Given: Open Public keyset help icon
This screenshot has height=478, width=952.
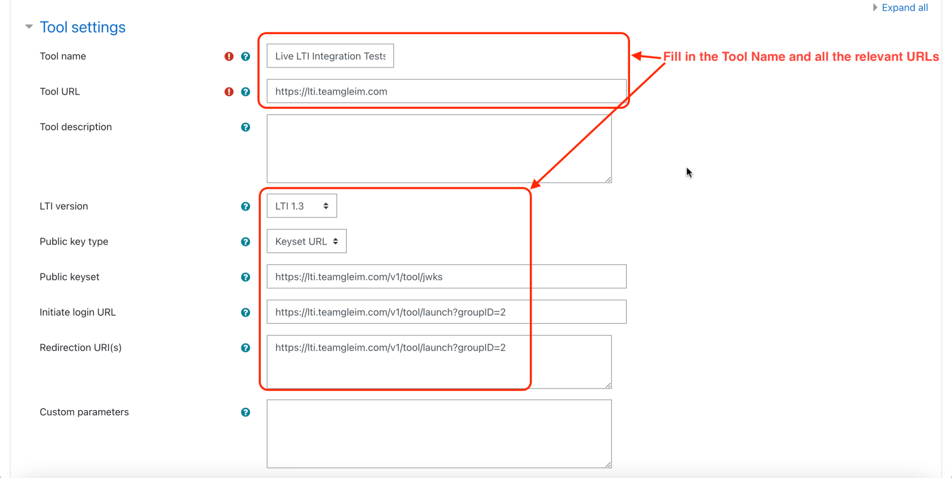Looking at the screenshot, I should 245,277.
